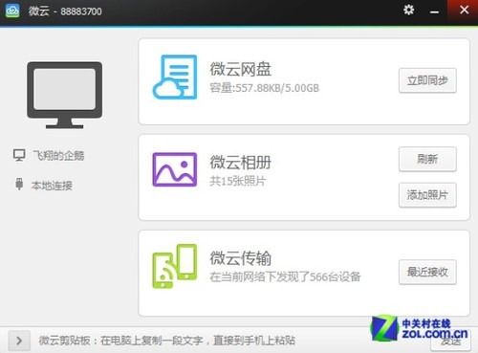Click the 容量:557.88KB/5.00GB text
The image size is (478, 353).
coord(264,88)
